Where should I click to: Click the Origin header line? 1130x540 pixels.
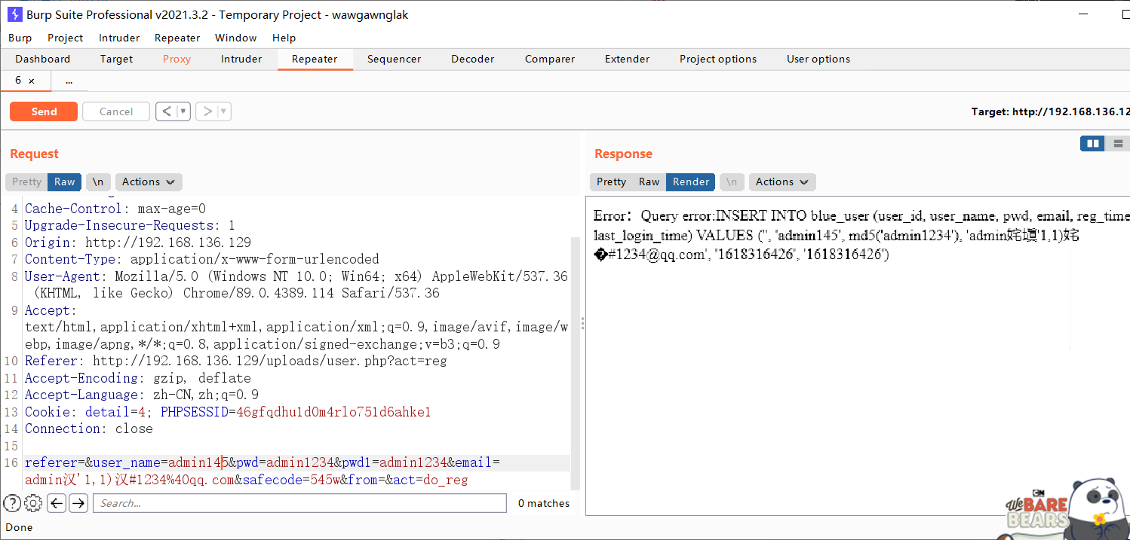[138, 243]
